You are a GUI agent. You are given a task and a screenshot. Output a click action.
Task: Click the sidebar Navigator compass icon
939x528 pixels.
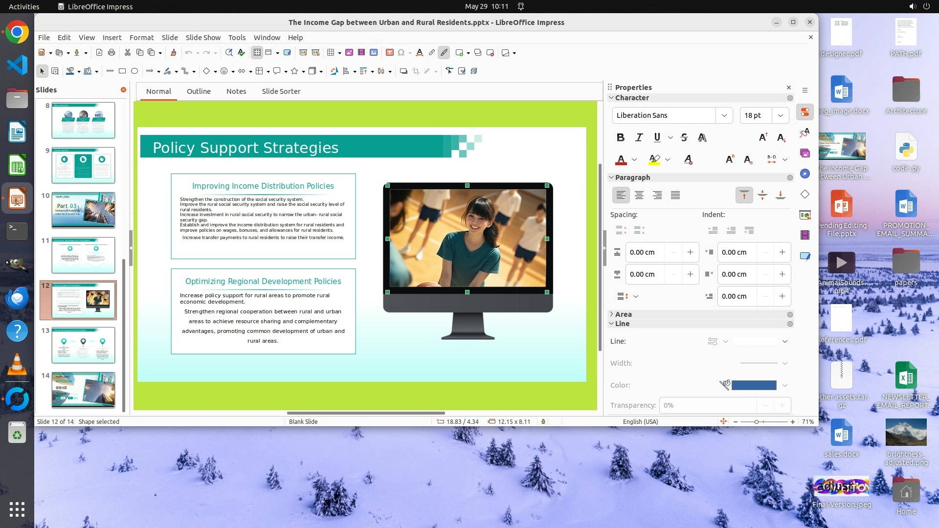pyautogui.click(x=805, y=174)
